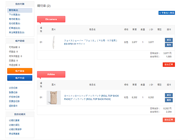Click 修改 for the Biccamera item
Image resolution: width=188 pixels, height=140 pixels.
169,40
